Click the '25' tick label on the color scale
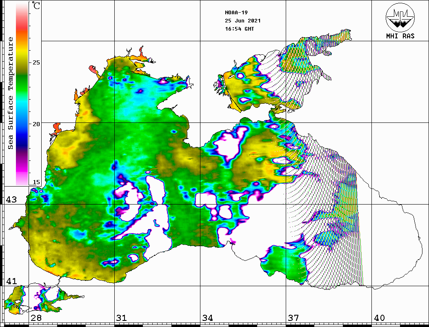This screenshot has width=429, height=327. pyautogui.click(x=36, y=62)
